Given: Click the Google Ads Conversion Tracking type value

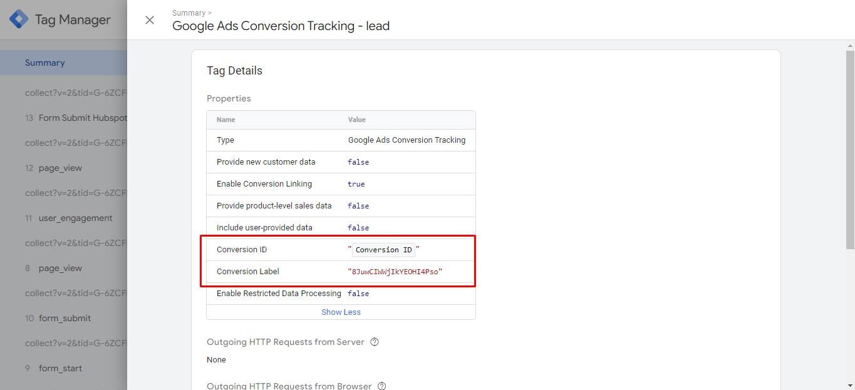Looking at the screenshot, I should 407,140.
